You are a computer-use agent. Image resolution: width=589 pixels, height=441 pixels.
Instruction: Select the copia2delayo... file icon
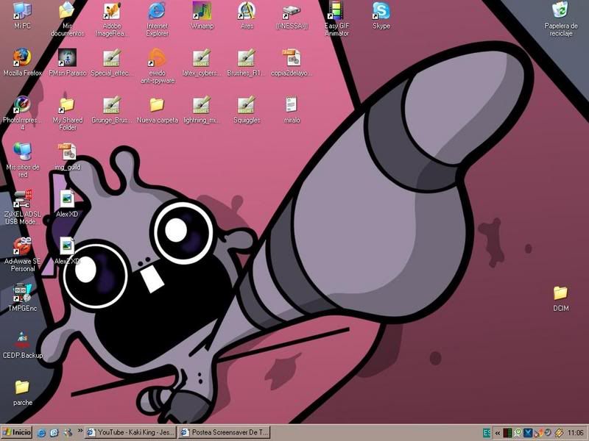point(292,62)
